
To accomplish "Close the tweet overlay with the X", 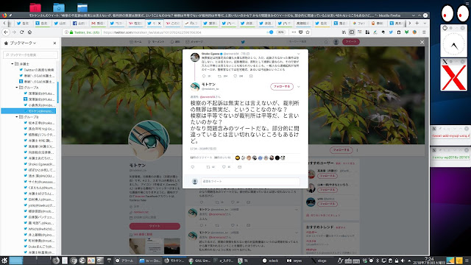I will click(x=422, y=43).
